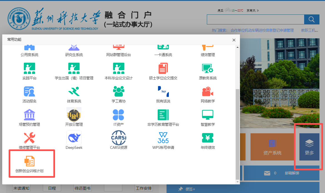Open 硕士学位论文提交 document icon

(x=163, y=68)
